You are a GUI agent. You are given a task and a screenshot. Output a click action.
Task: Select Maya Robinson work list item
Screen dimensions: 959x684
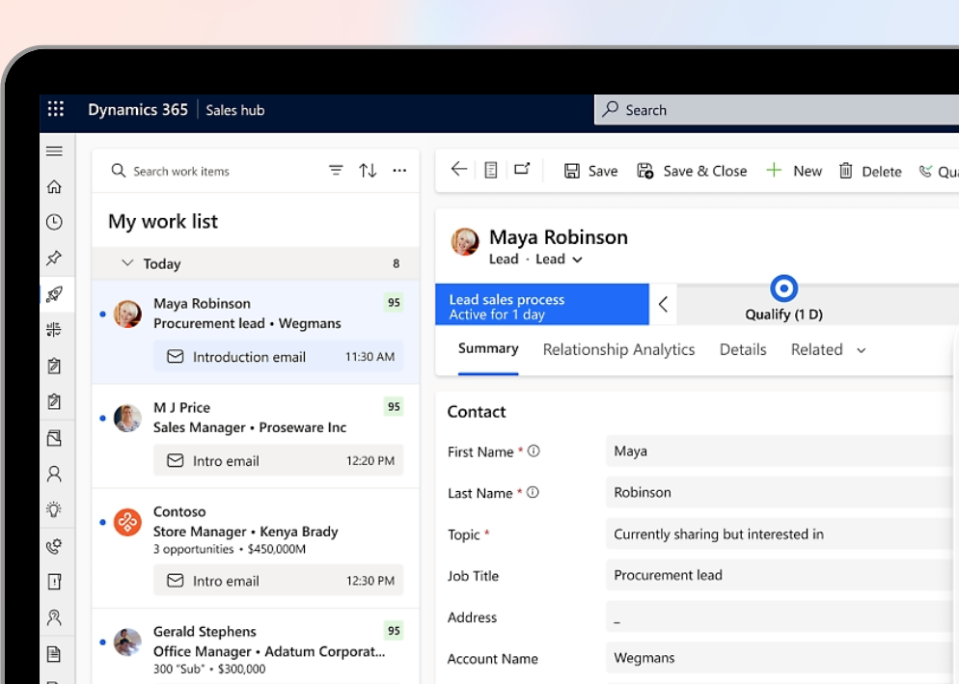pyautogui.click(x=256, y=332)
